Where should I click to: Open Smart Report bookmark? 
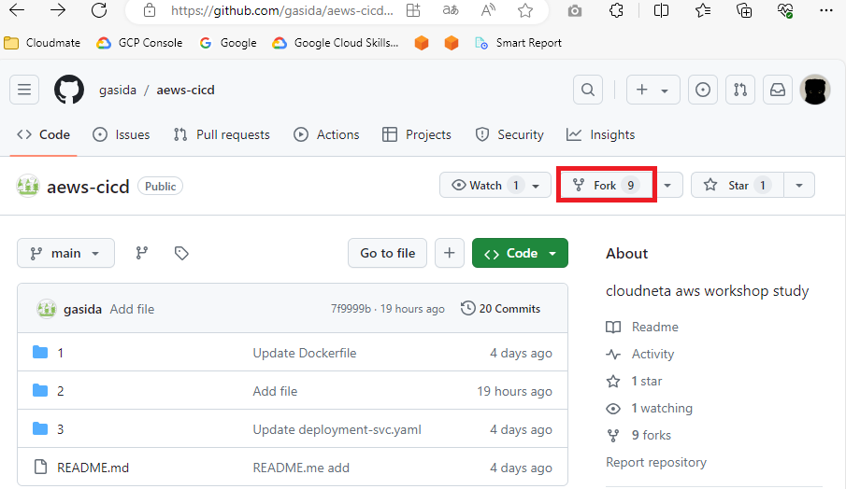518,43
